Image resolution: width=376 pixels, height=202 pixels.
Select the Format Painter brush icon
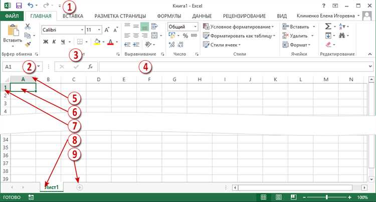coord(28,45)
